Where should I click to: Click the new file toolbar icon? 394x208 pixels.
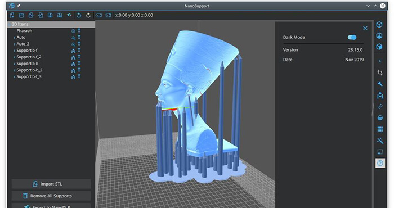(x=12, y=15)
